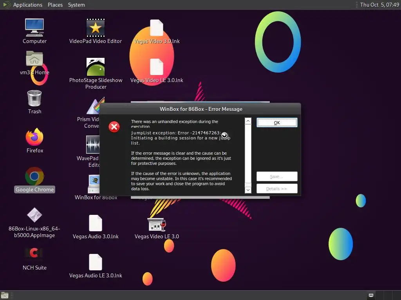
Task: Click the Save... button in error dialog
Action: coord(277,177)
